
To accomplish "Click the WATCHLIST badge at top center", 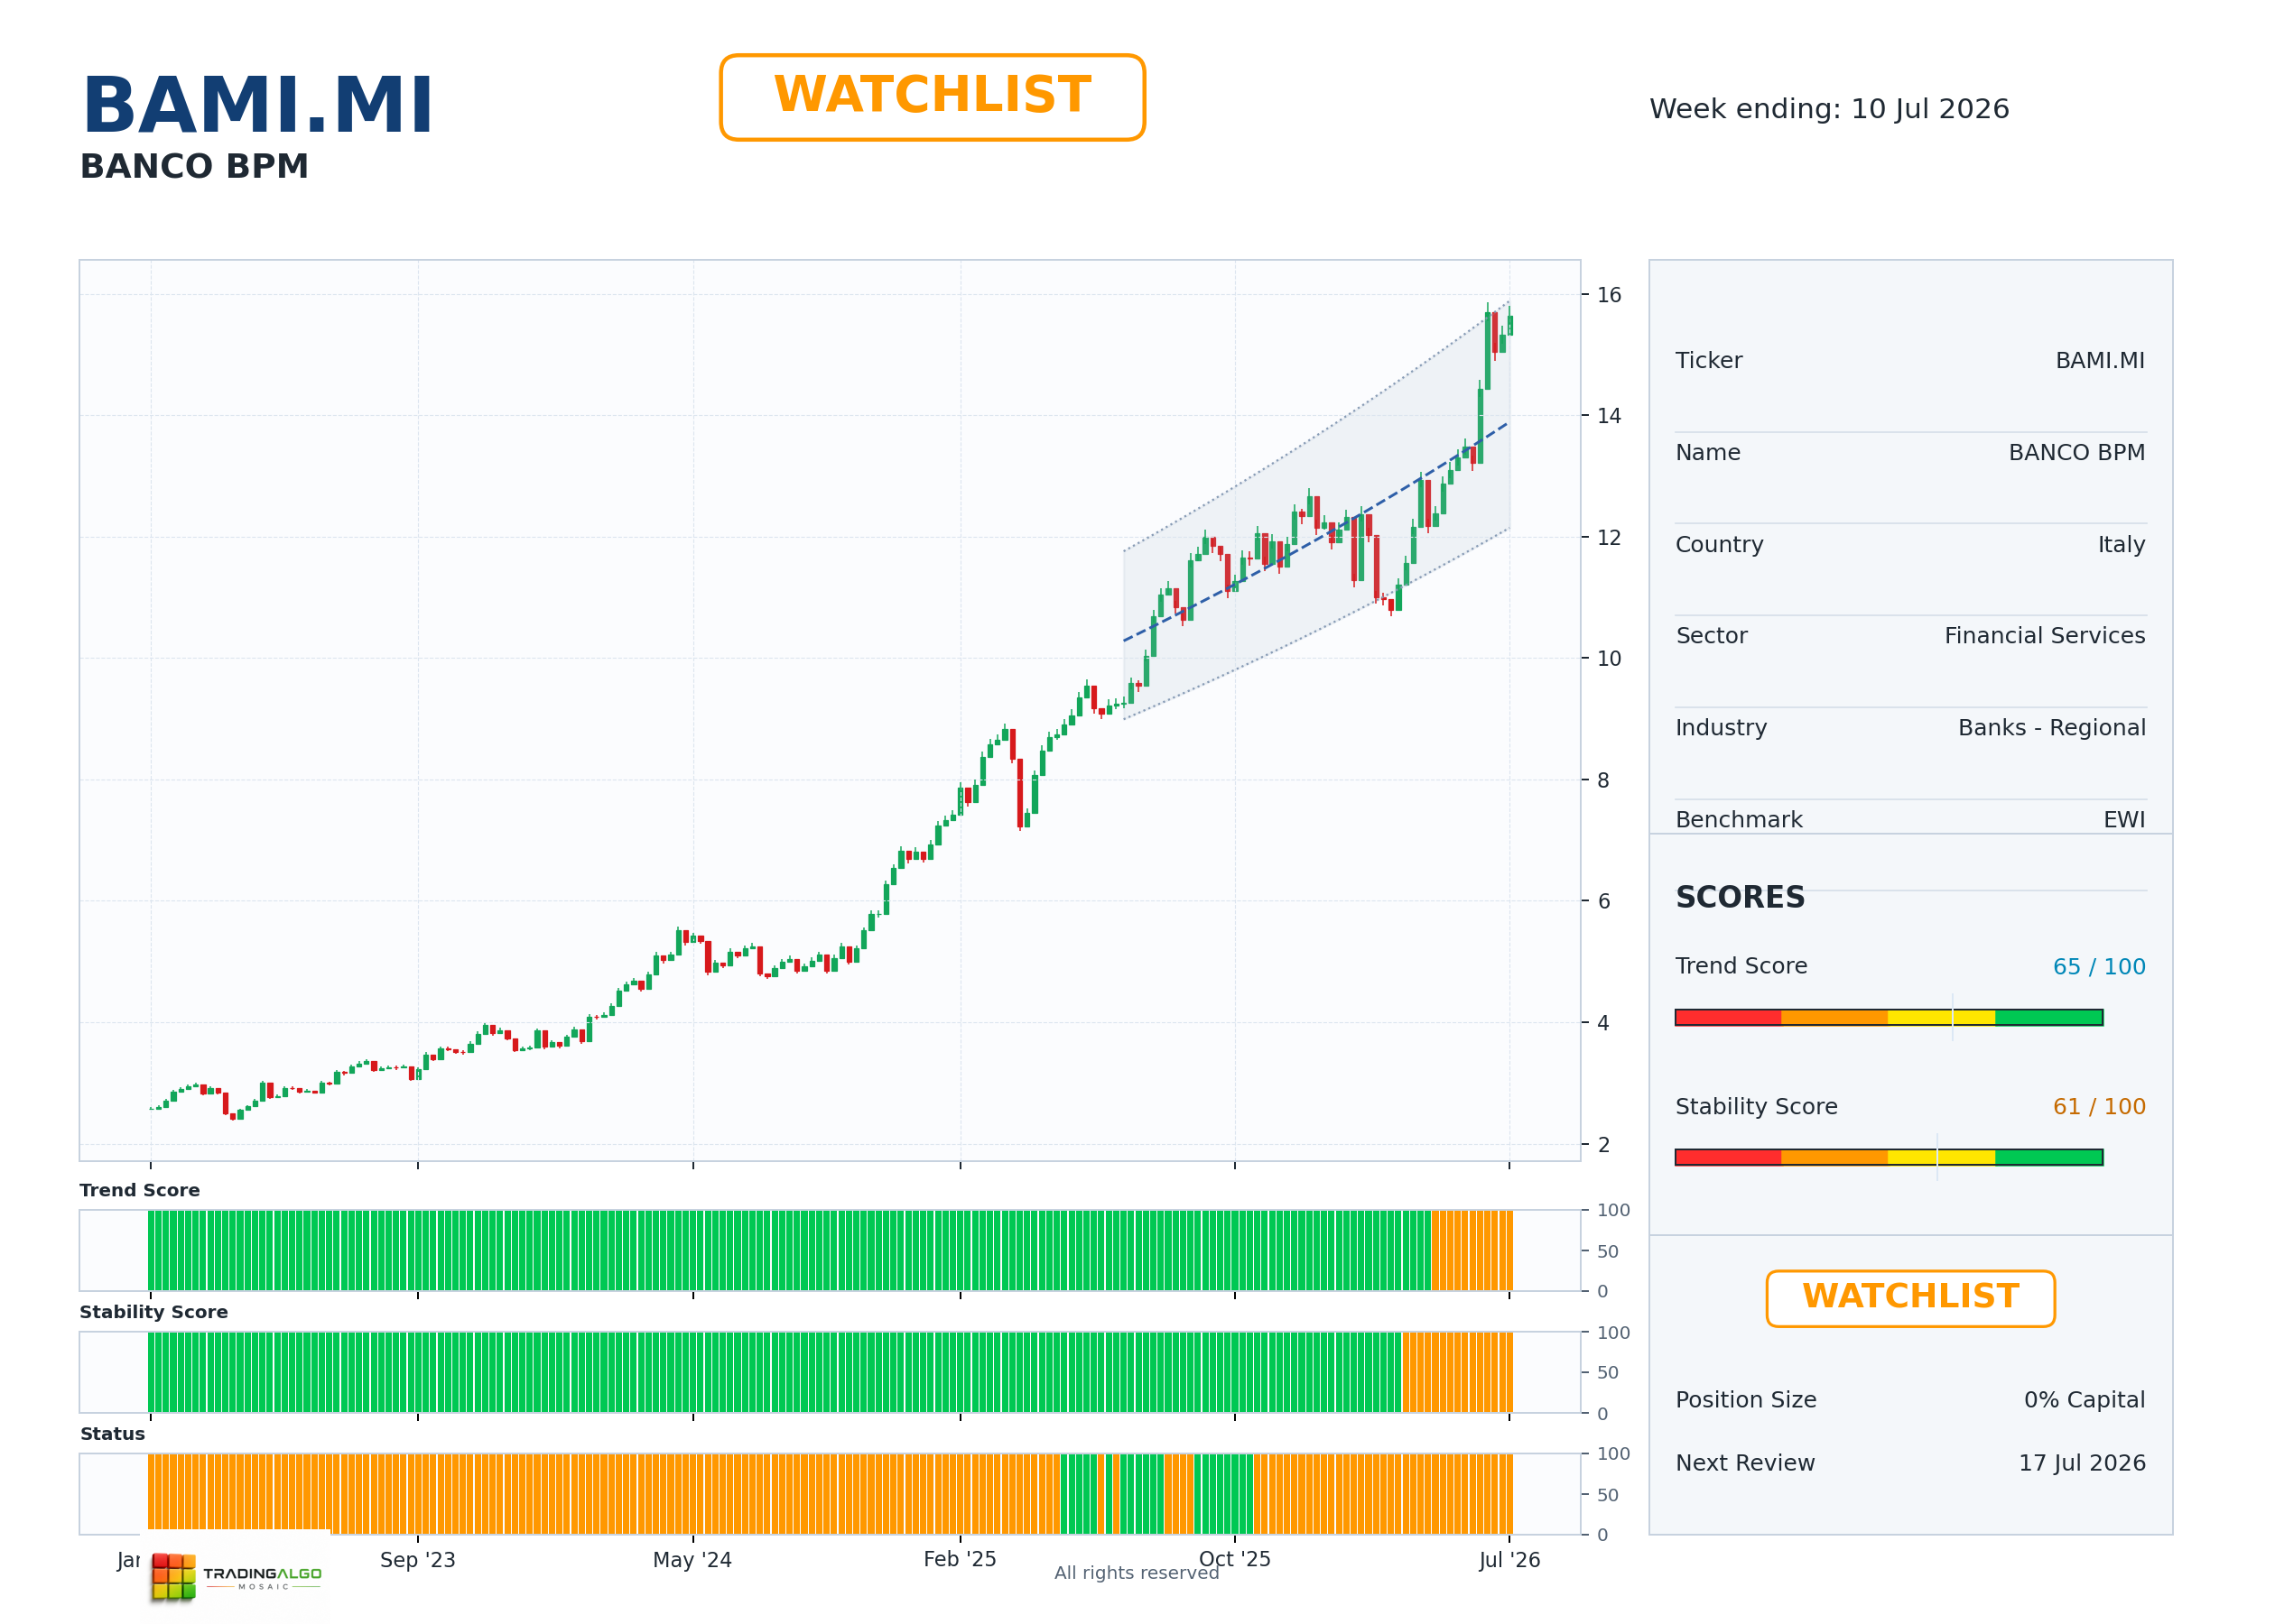I will coord(932,97).
